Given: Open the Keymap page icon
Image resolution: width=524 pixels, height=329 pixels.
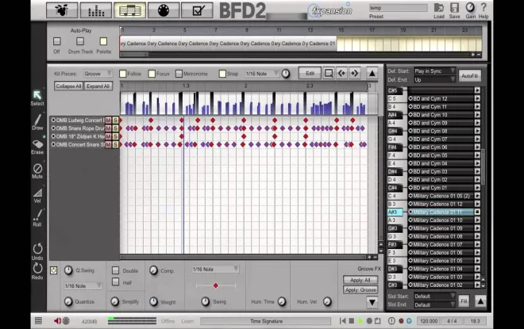Looking at the screenshot, I should (164, 10).
